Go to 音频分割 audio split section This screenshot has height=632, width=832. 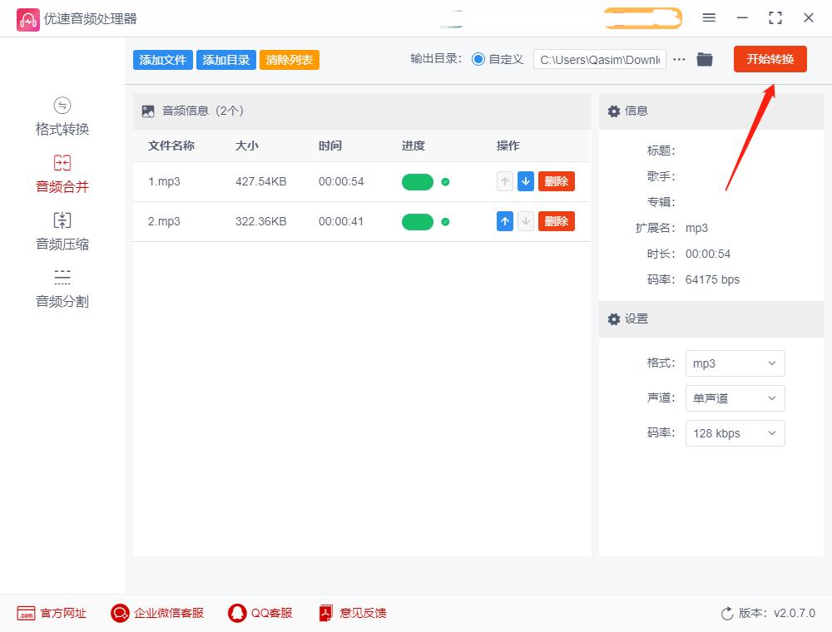[62, 289]
